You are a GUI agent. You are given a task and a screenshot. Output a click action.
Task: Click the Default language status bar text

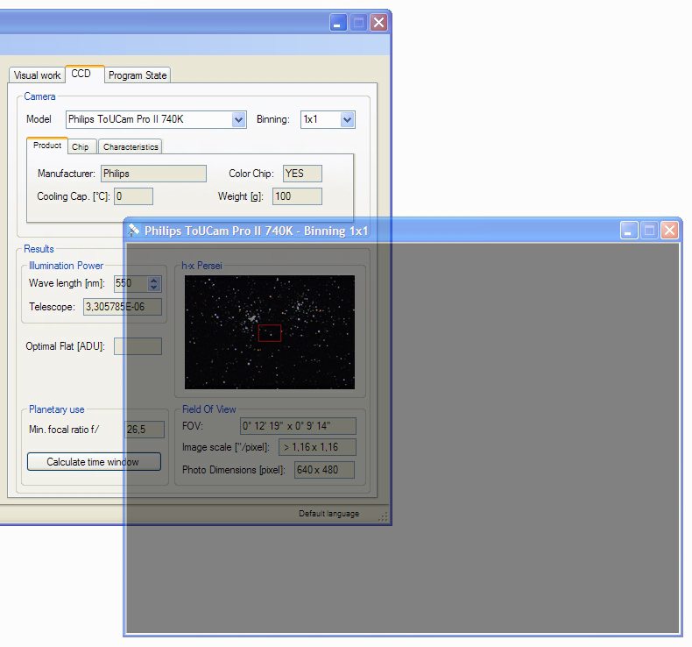[328, 514]
